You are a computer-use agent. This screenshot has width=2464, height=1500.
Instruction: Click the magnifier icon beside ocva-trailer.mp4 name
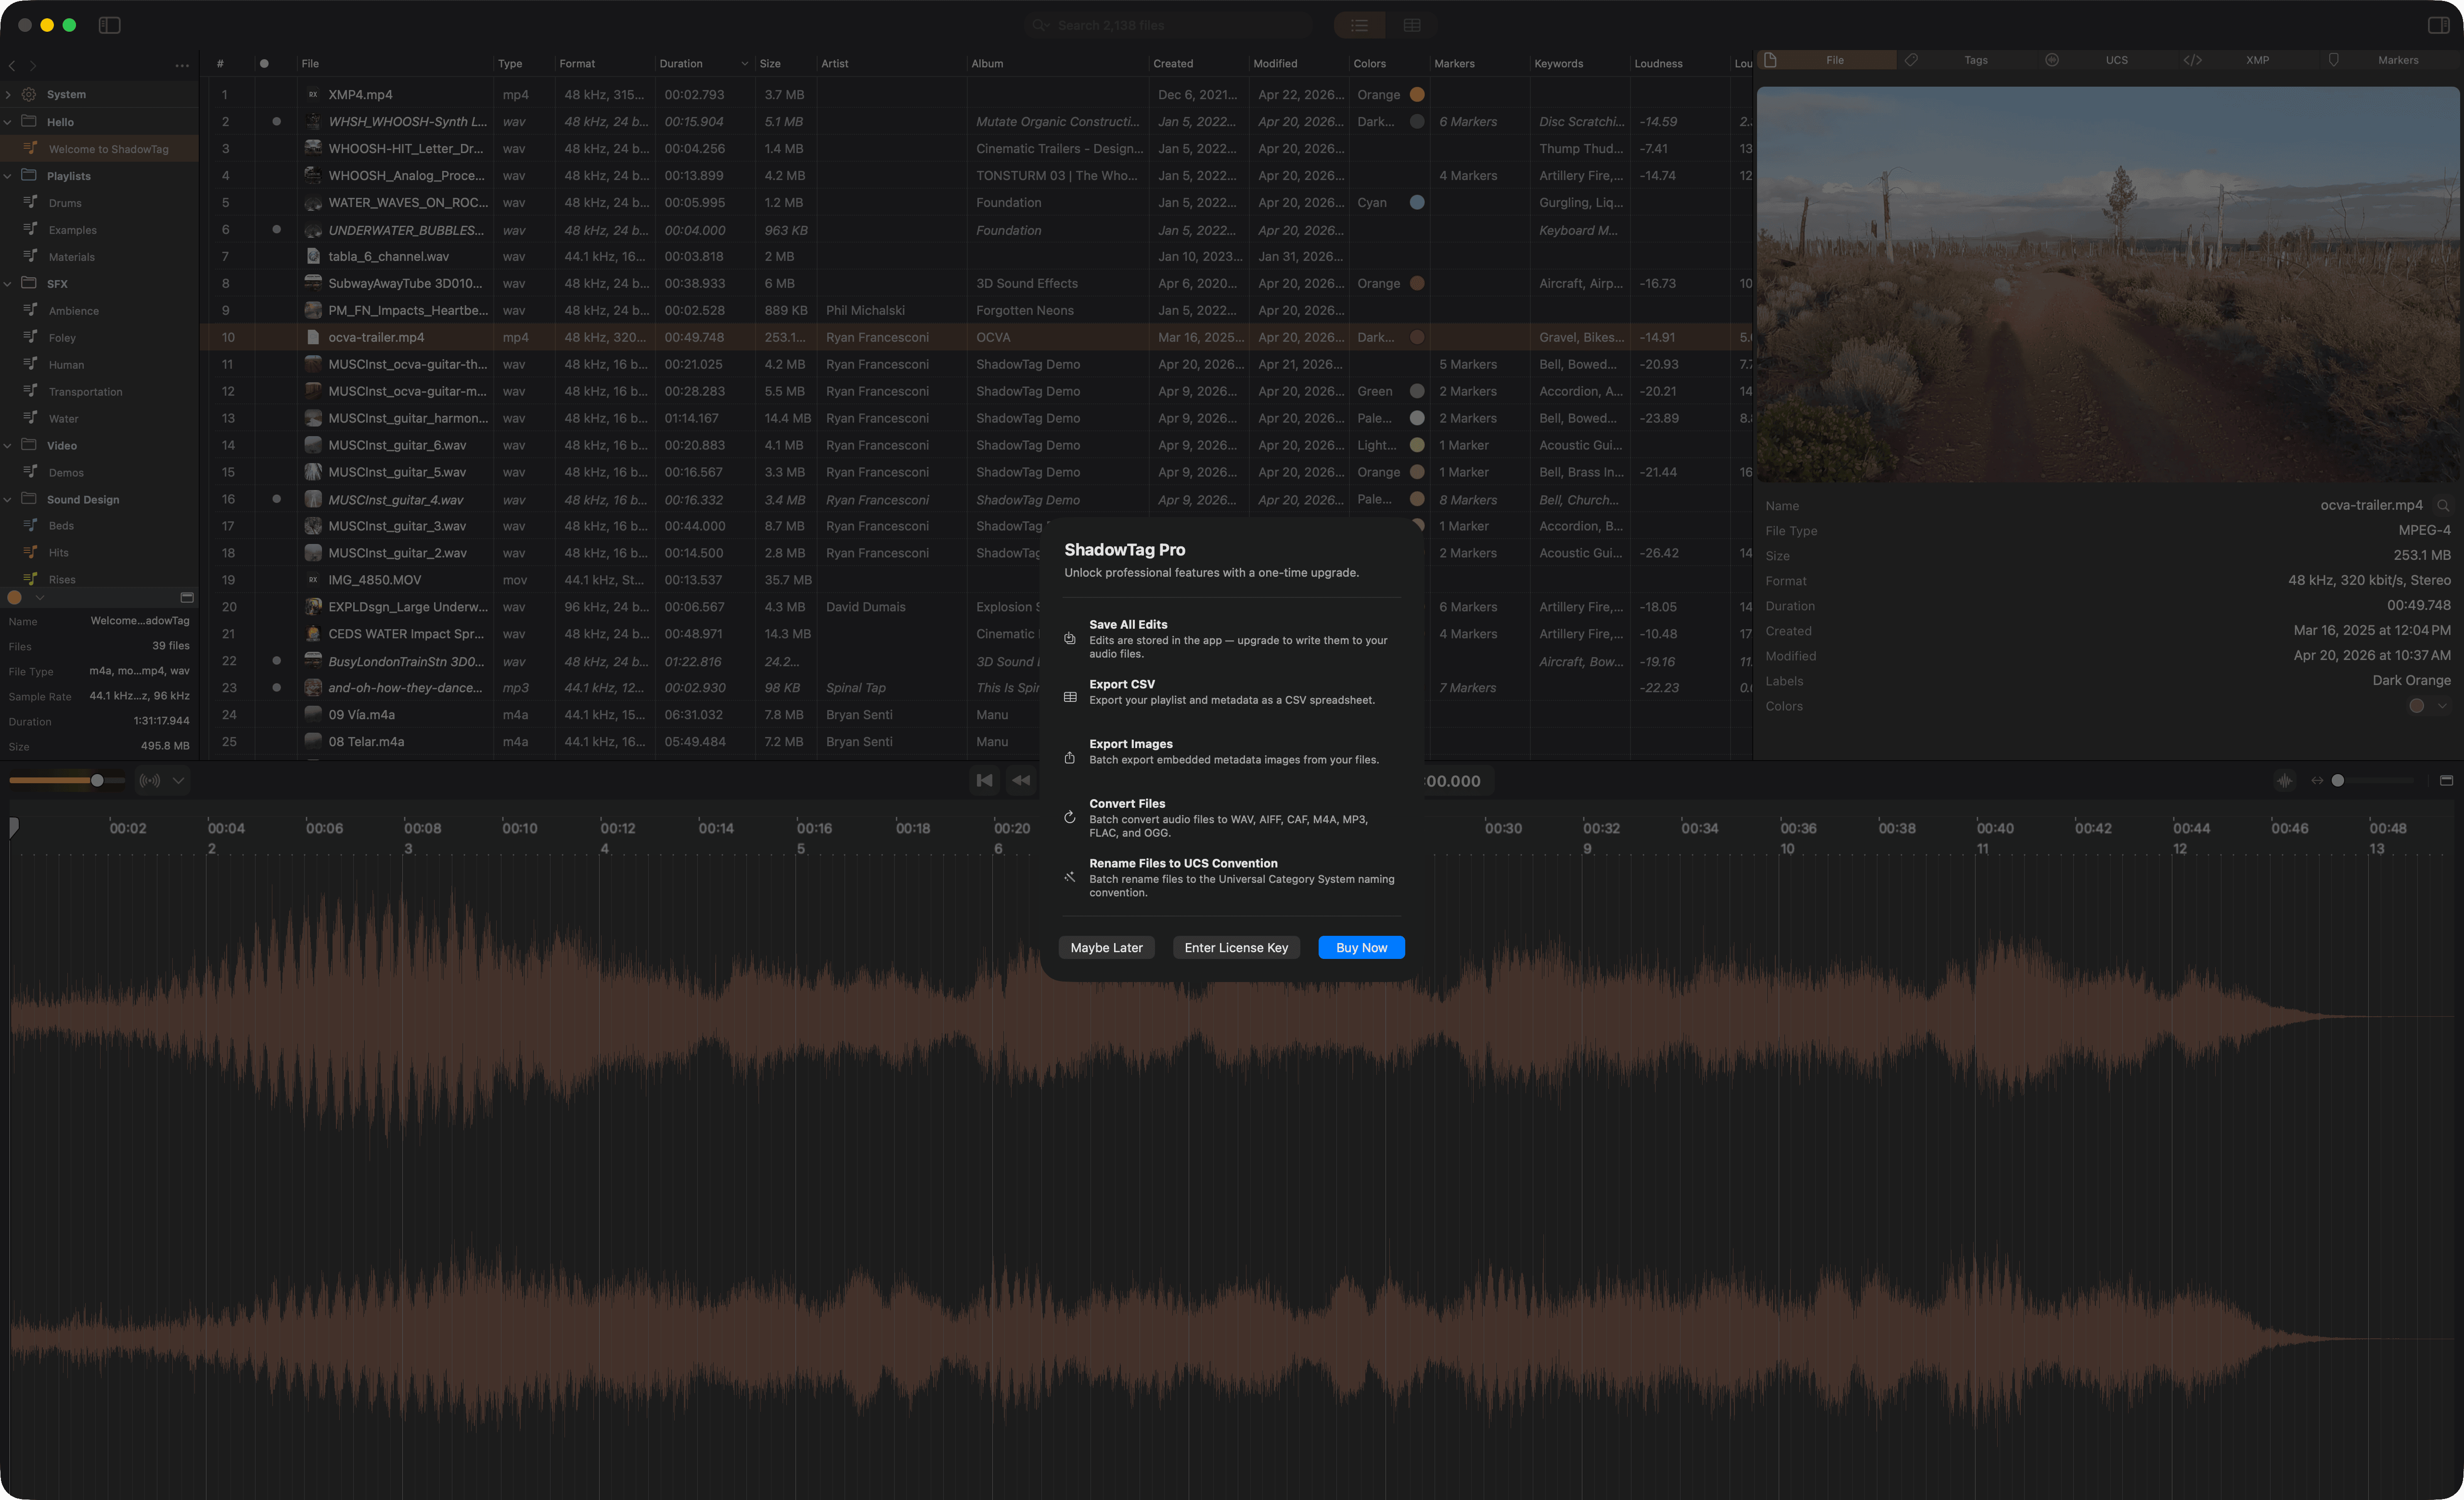pyautogui.click(x=2443, y=505)
